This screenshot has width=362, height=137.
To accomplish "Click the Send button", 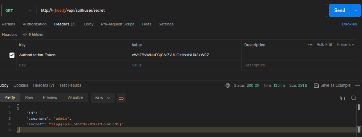I will coord(340,10).
